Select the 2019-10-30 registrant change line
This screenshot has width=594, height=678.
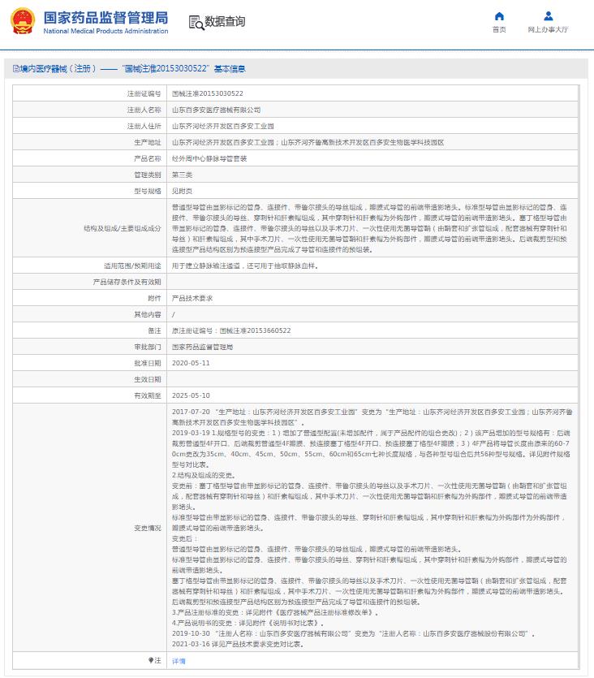pos(353,633)
